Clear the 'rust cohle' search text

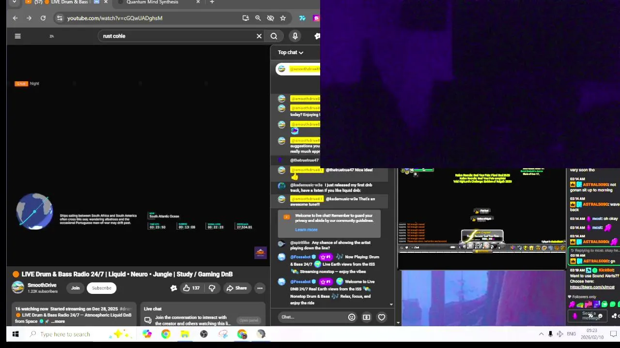(259, 36)
